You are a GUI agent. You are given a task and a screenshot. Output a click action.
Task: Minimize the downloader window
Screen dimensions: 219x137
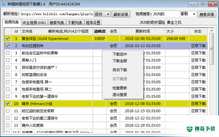coord(193,4)
